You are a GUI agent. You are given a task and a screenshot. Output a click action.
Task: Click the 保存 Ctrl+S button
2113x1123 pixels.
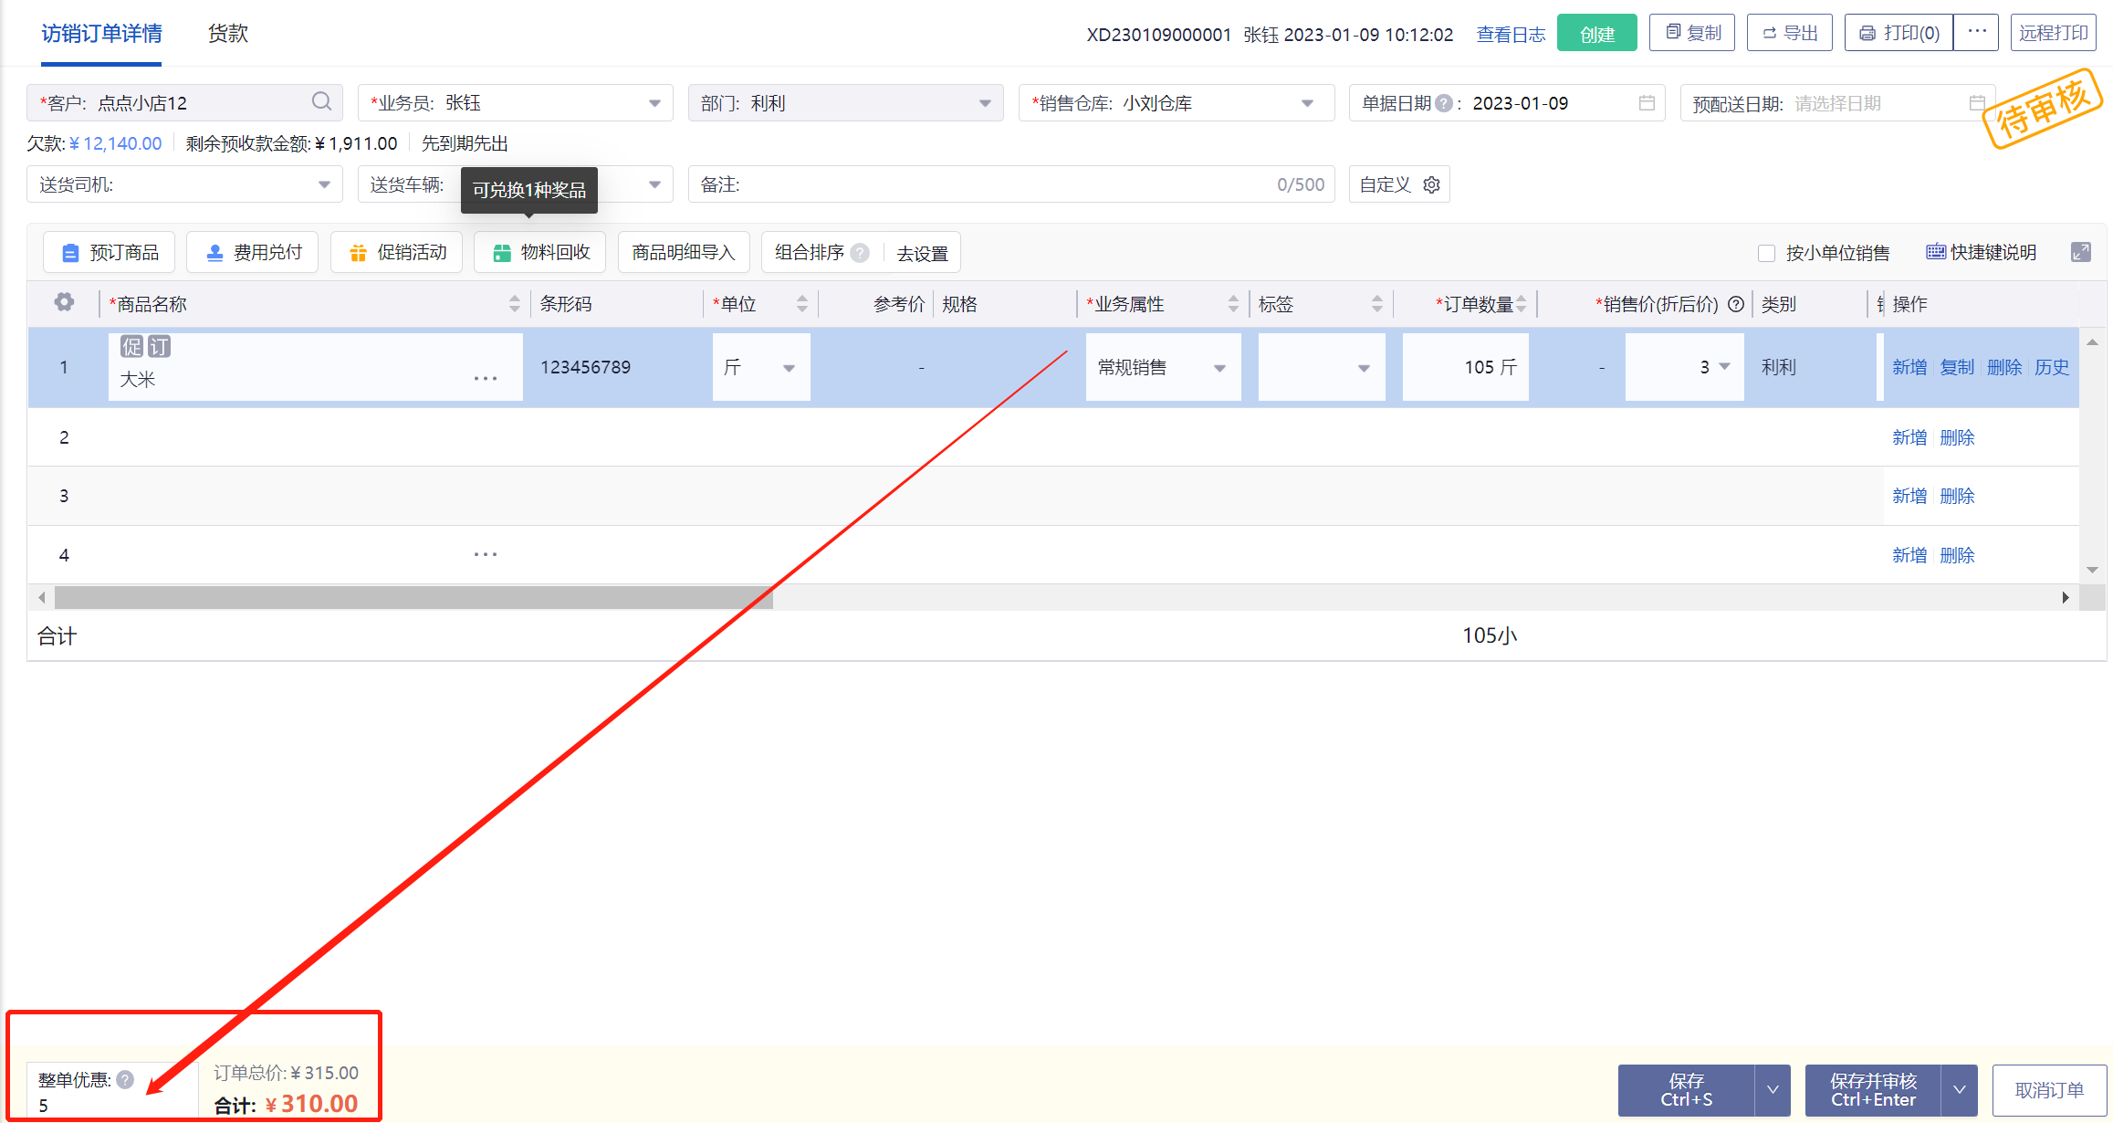pyautogui.click(x=1687, y=1089)
